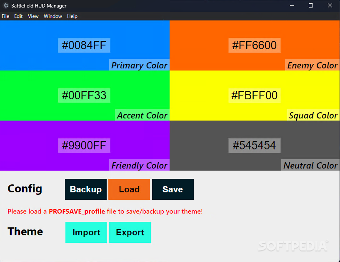Select the #545454 hex value field
Screen dimensions: 340x262
254,146
